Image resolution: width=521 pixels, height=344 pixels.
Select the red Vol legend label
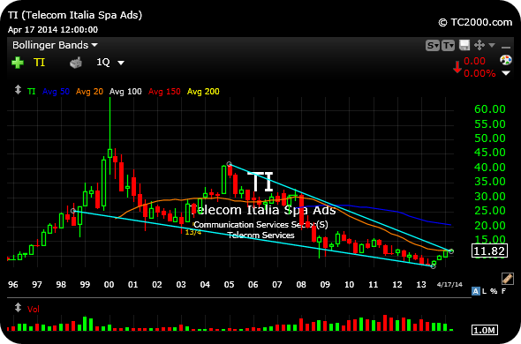pos(34,309)
